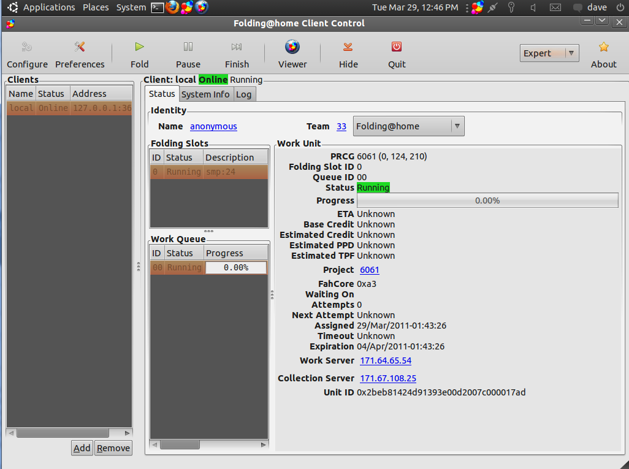Screen dimensions: 629x469
Task: Launch the protein Viewer
Action: (292, 55)
